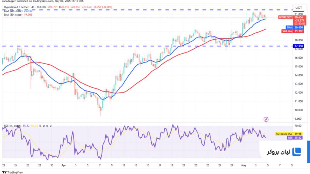Click date 23 on the time axis
Screen dimensions: 310x174
[x=196, y=165]
